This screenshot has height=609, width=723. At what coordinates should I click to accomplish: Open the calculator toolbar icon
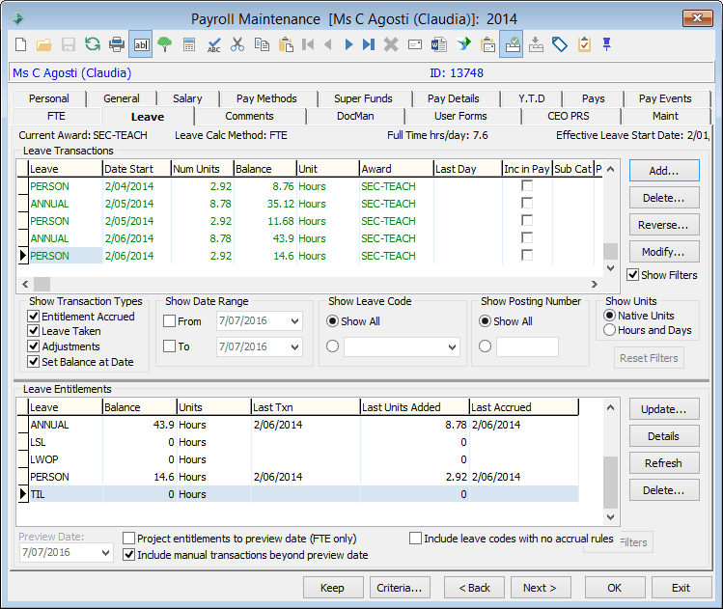[x=189, y=44]
